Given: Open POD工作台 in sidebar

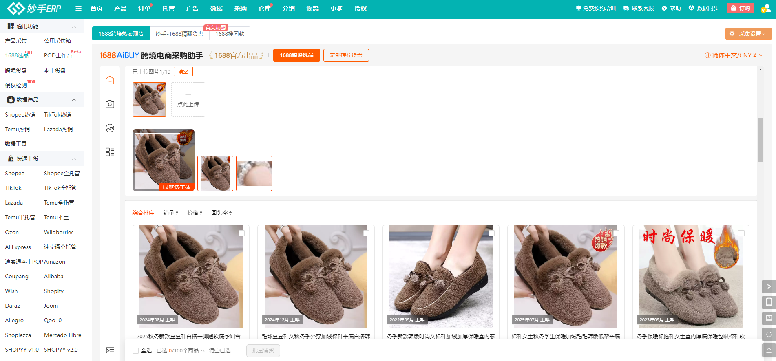Looking at the screenshot, I should click(x=58, y=55).
